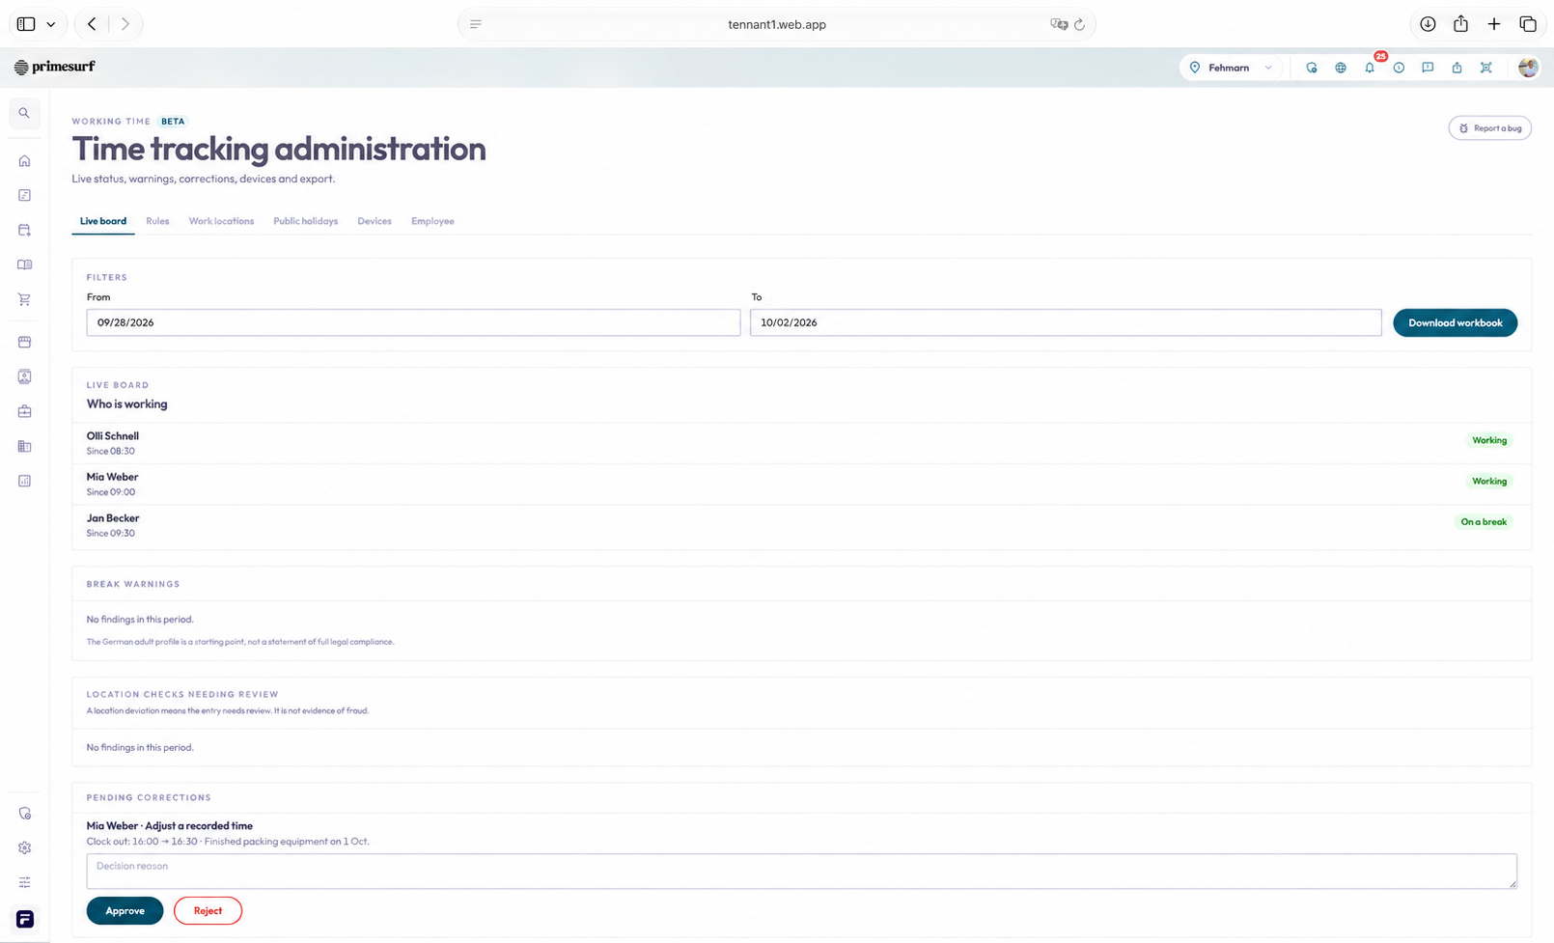Focus the Decision reason text box
Viewport: 1554px width, 943px height.
pyautogui.click(x=801, y=872)
